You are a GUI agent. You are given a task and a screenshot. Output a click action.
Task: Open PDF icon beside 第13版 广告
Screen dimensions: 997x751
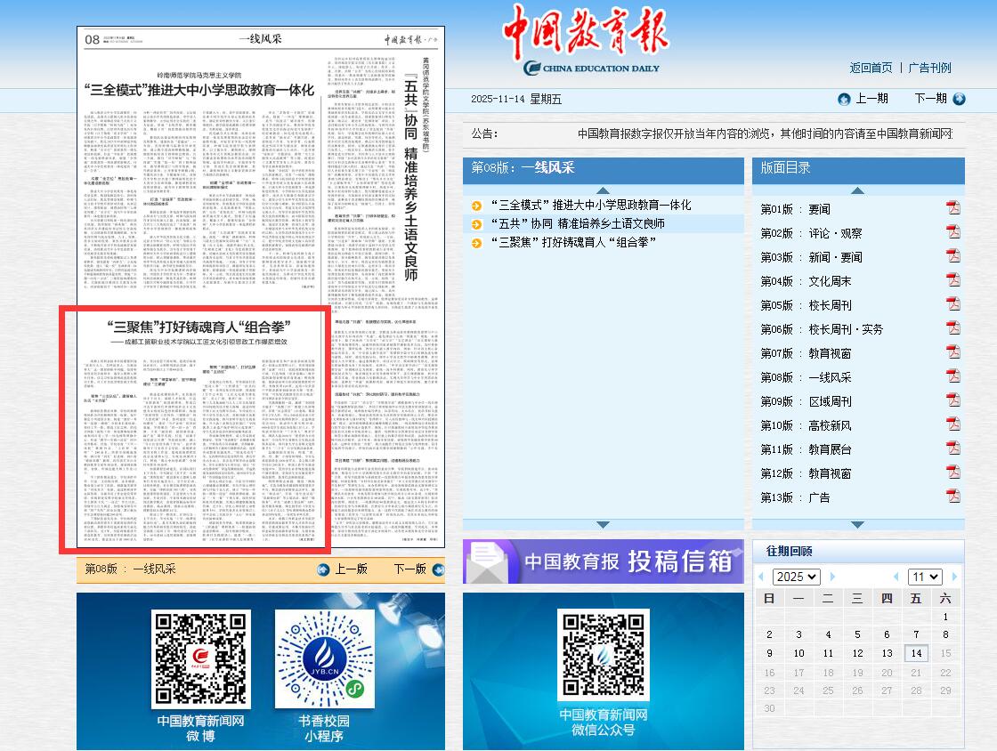(x=954, y=497)
